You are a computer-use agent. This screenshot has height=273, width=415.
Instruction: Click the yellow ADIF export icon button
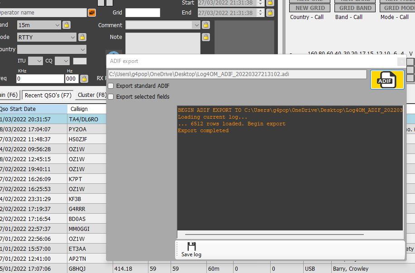[387, 80]
